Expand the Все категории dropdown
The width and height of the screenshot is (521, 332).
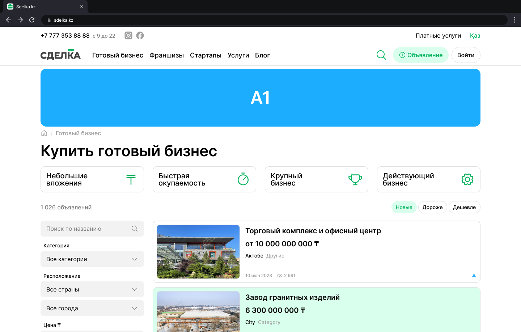[92, 259]
